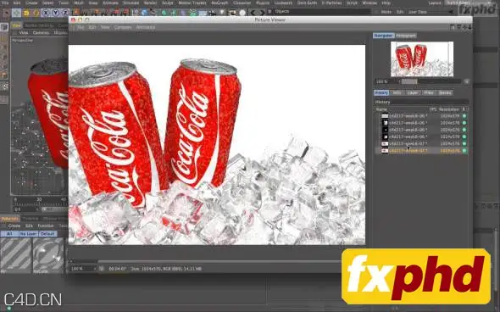Switch to the Histogram tab
The height and width of the screenshot is (312, 500).
[x=406, y=36]
